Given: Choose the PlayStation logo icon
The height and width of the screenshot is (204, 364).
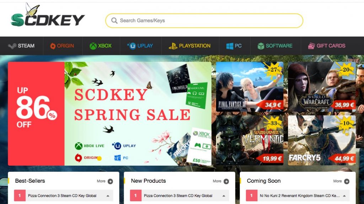Looking at the screenshot, I should (173, 46).
